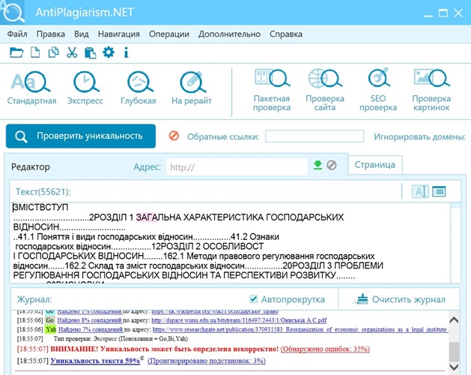Open Проигнорировано подстановок: 3% link
471x375 pixels.
click(x=207, y=361)
